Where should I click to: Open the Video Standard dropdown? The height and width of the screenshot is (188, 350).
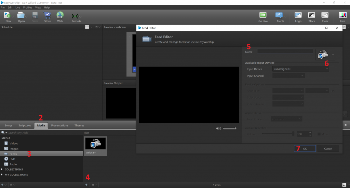coord(288,104)
